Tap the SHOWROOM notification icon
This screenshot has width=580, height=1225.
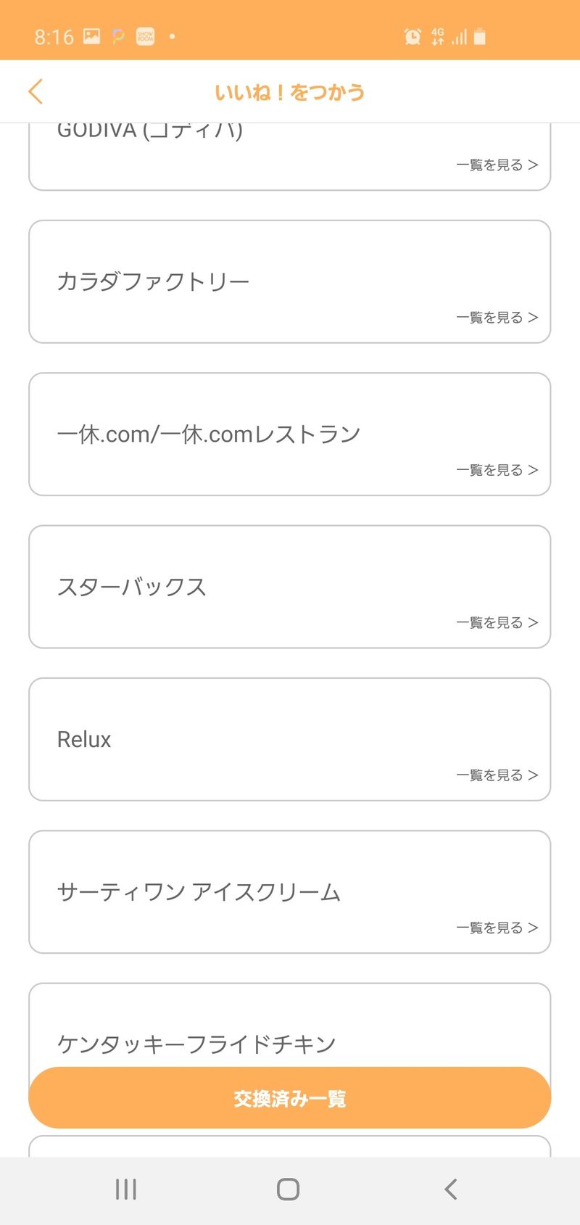[x=146, y=36]
